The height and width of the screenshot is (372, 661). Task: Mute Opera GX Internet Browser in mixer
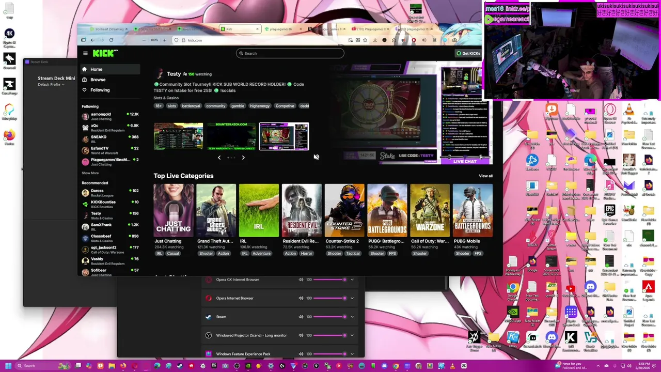point(301,280)
